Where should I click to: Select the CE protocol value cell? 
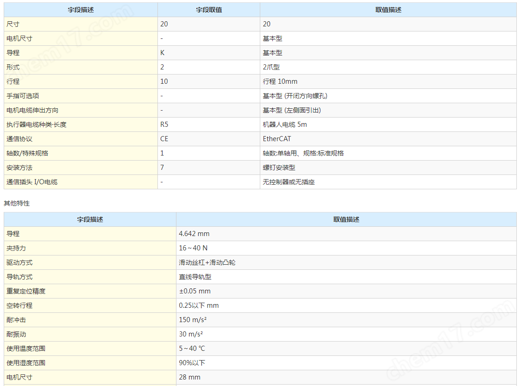(164, 139)
